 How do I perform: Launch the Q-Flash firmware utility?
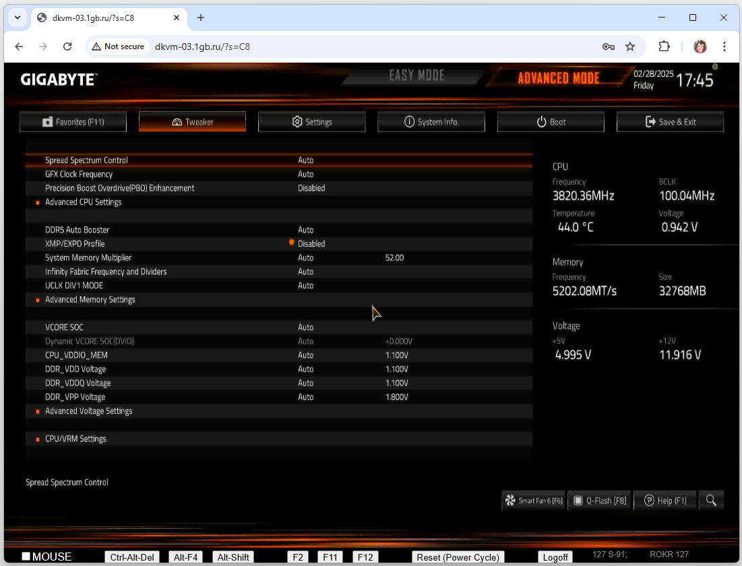[599, 500]
